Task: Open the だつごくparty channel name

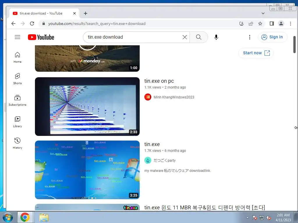Action: [165, 160]
